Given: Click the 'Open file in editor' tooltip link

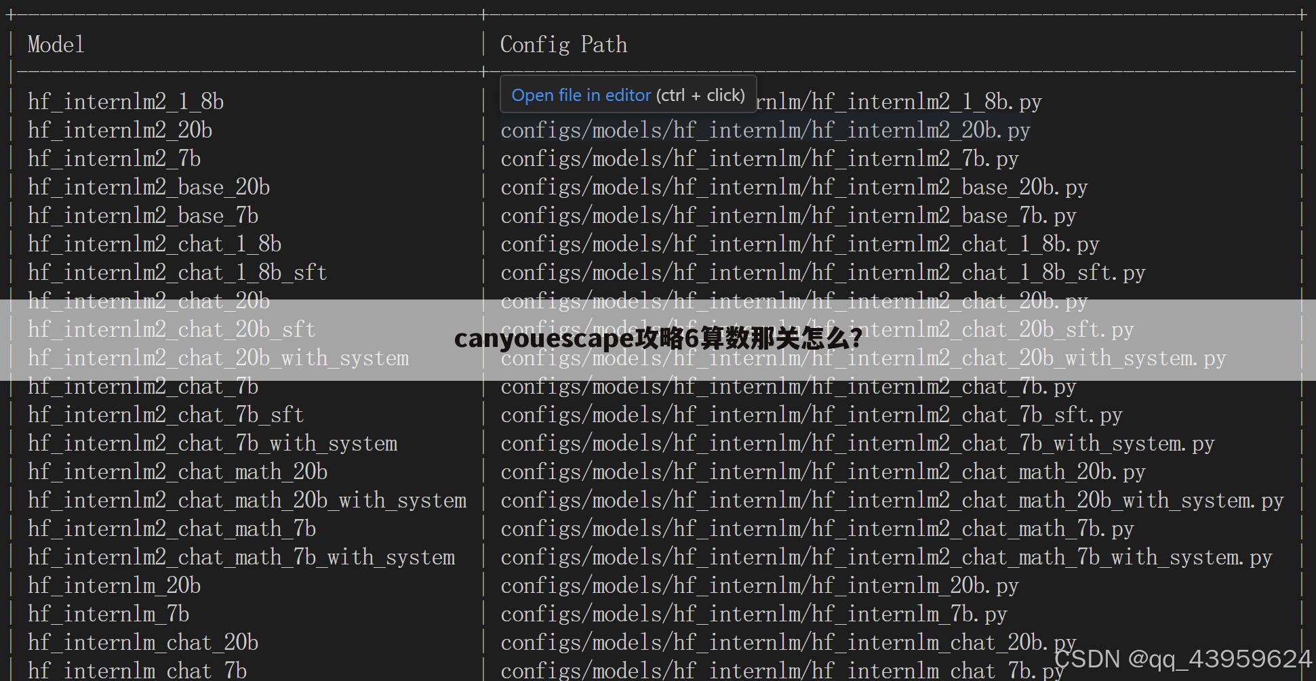Looking at the screenshot, I should pyautogui.click(x=581, y=95).
